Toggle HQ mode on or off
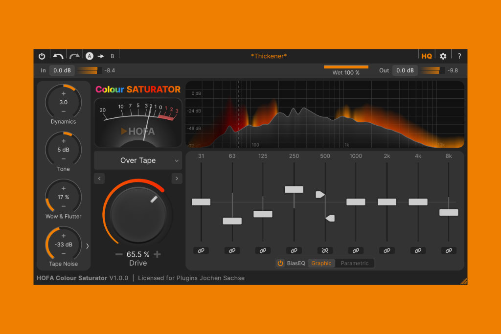 (427, 56)
